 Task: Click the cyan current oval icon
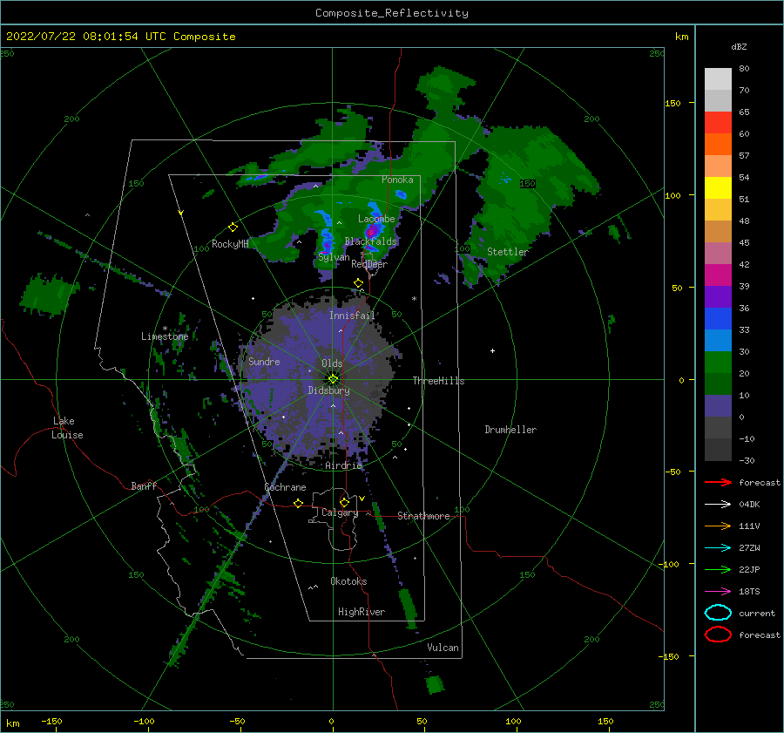pyautogui.click(x=718, y=613)
